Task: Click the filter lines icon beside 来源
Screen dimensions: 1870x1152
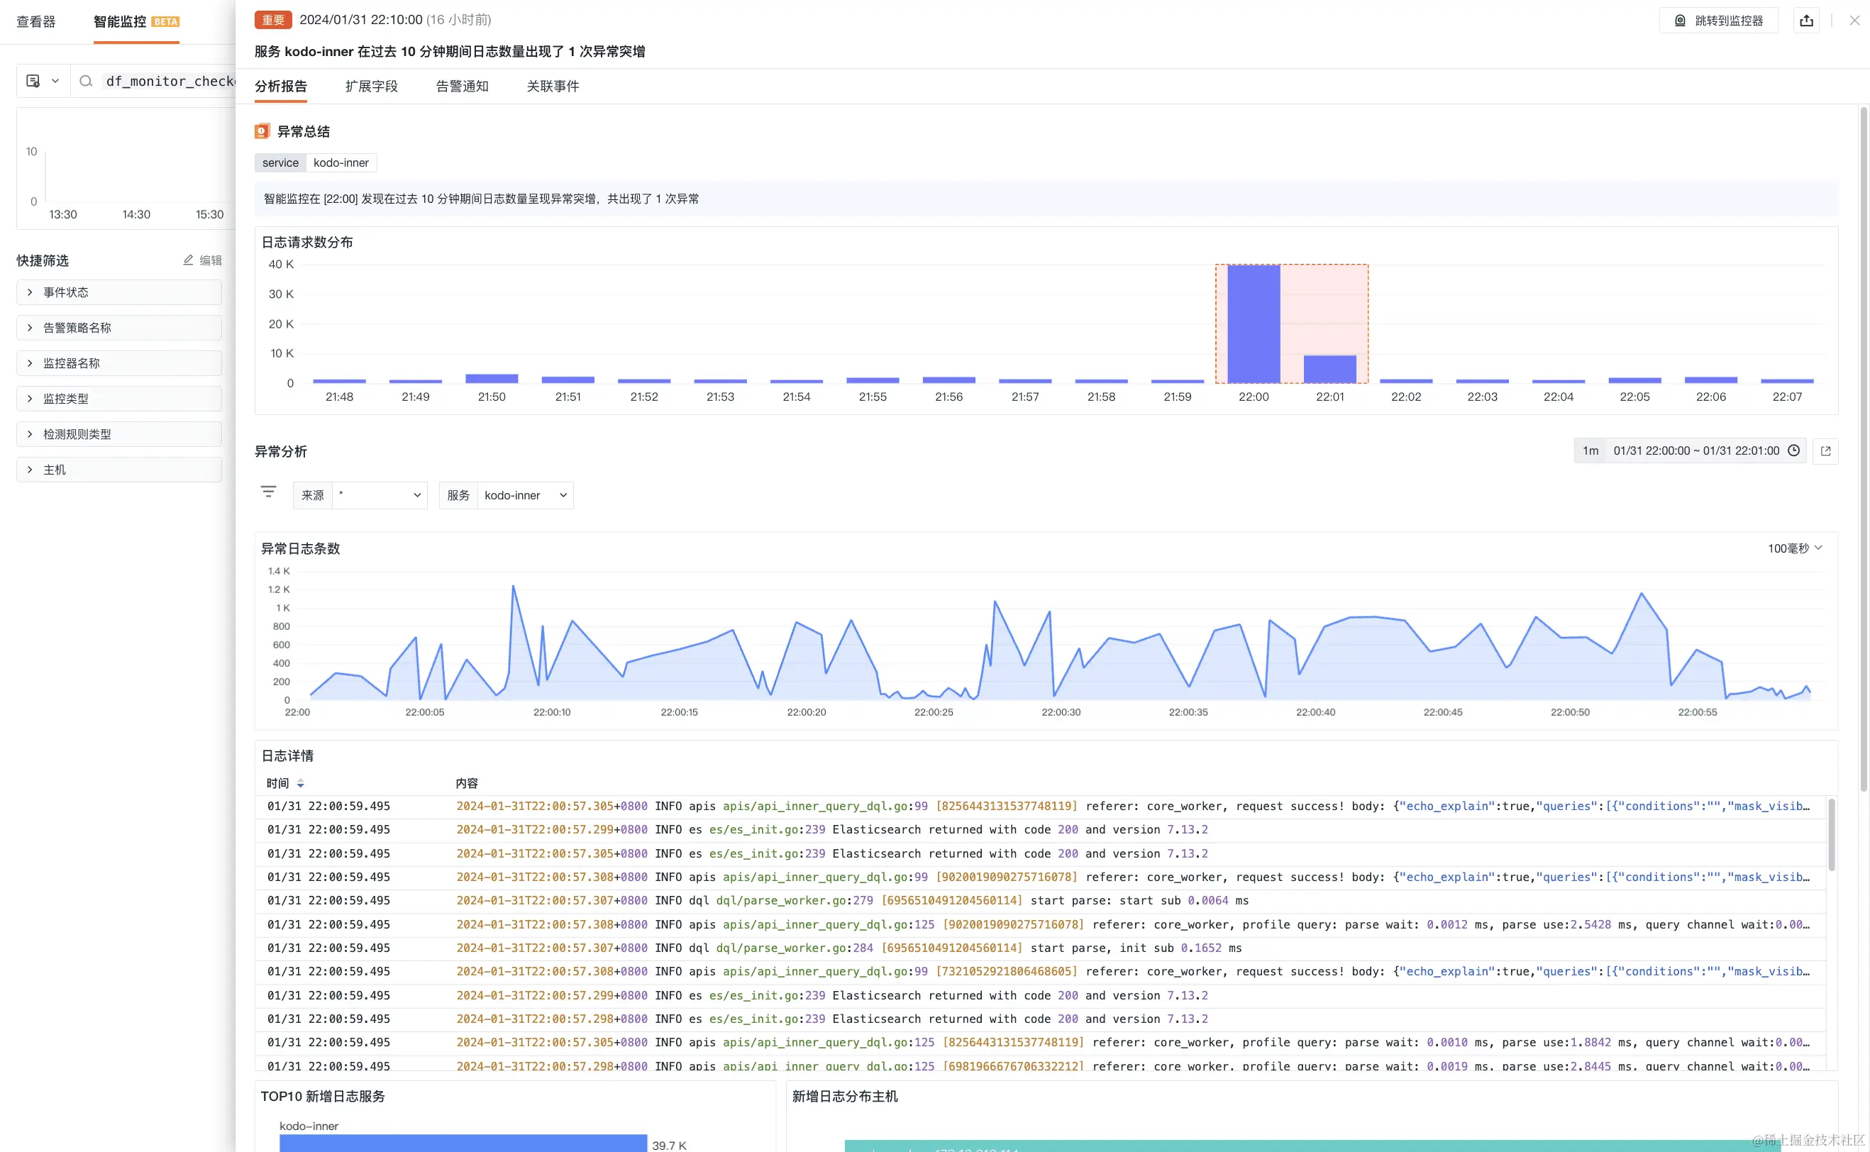Action: [268, 492]
